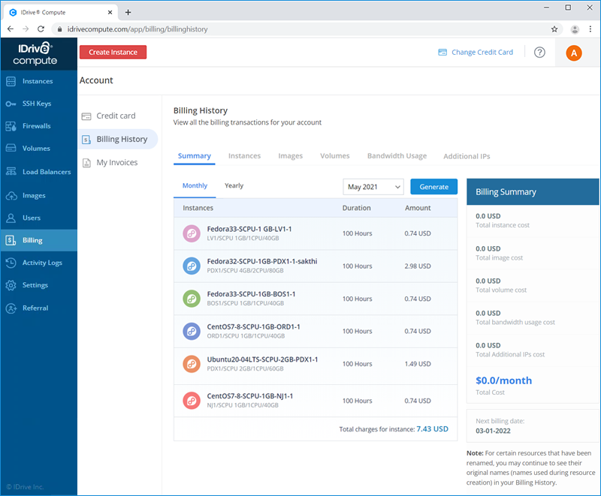601x496 pixels.
Task: Click the 7.43 USD total charges
Action: (433, 429)
